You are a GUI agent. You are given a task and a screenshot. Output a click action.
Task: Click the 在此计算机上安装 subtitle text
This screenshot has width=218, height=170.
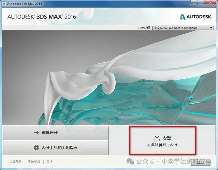162,145
